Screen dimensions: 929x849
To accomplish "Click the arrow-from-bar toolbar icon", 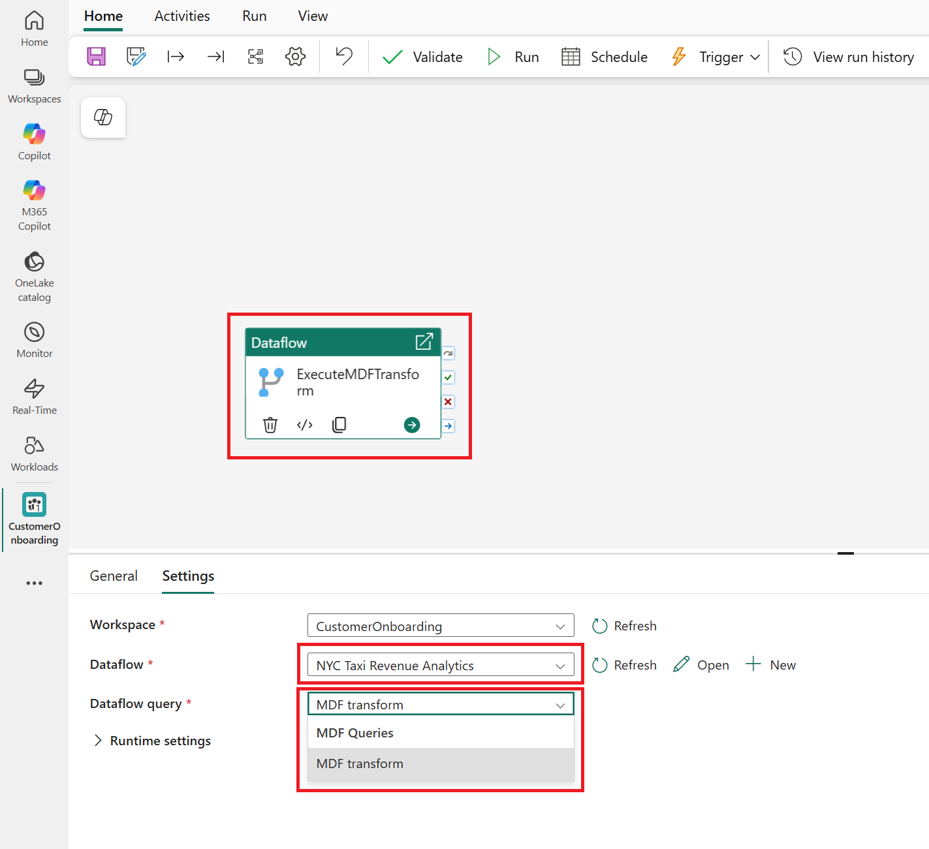I will (x=176, y=57).
